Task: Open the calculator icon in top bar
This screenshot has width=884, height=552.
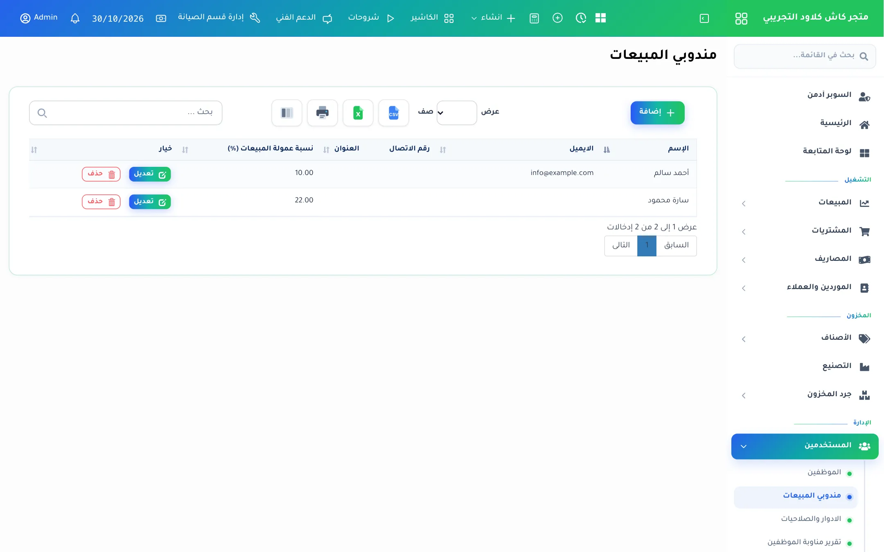Action: [x=534, y=18]
